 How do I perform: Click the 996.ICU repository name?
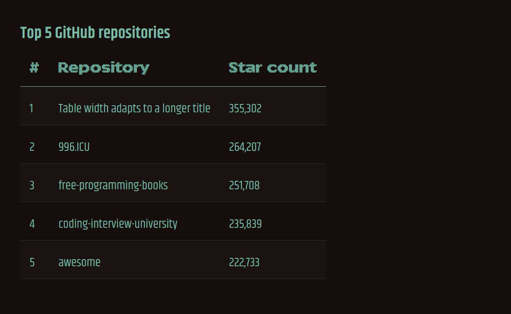[x=74, y=147]
